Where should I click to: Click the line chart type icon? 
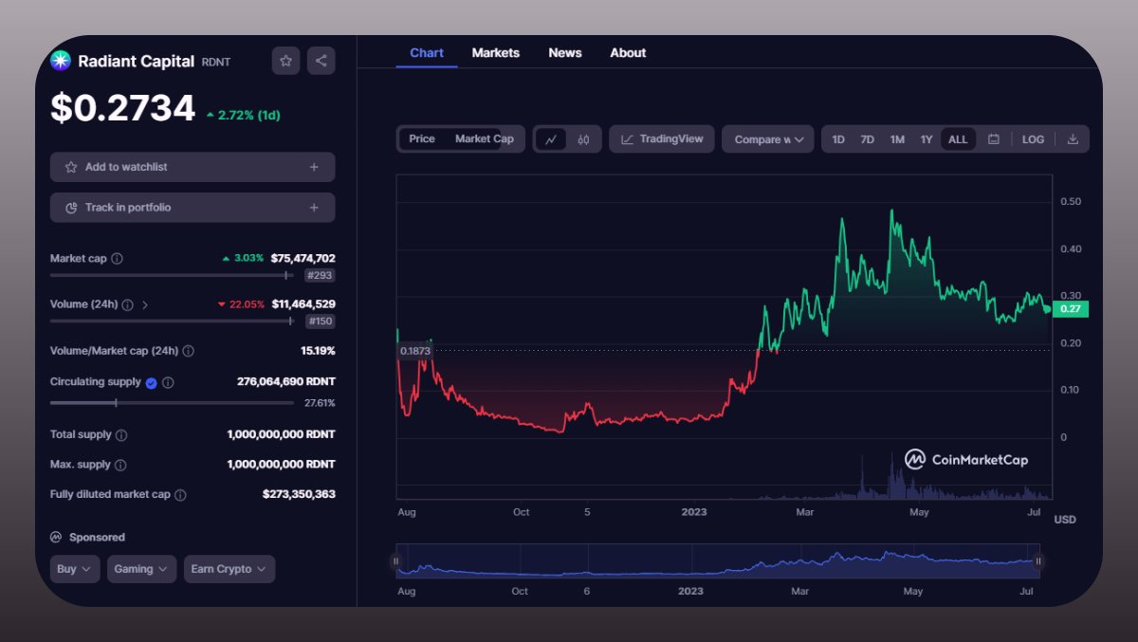click(x=551, y=139)
